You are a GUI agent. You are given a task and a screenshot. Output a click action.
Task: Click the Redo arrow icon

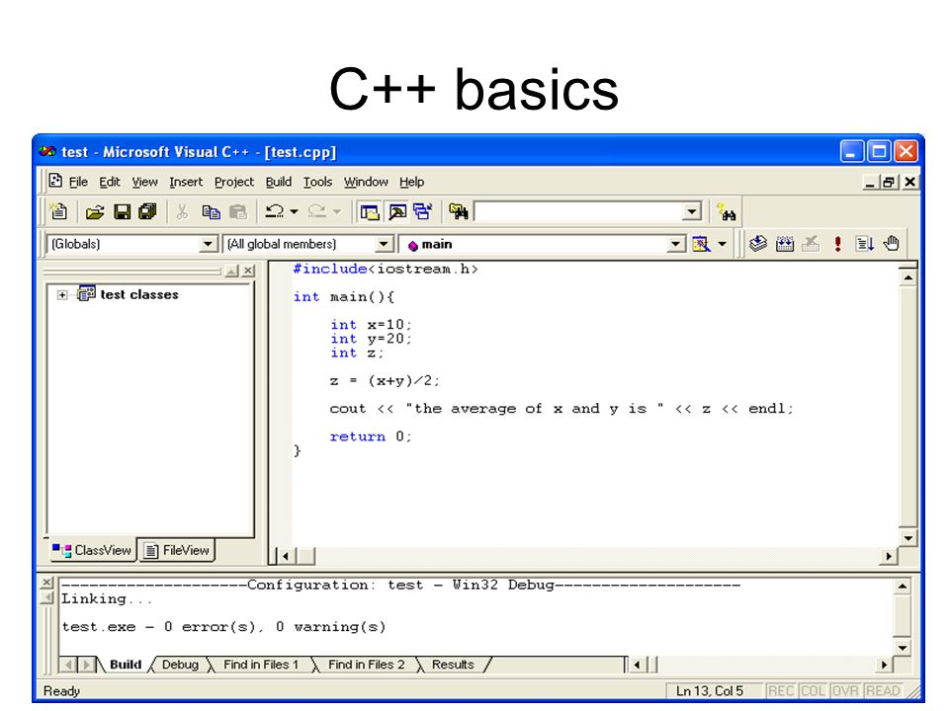click(x=316, y=211)
